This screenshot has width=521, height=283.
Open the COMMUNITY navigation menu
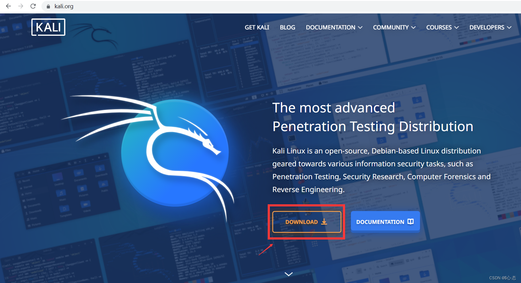click(x=391, y=27)
